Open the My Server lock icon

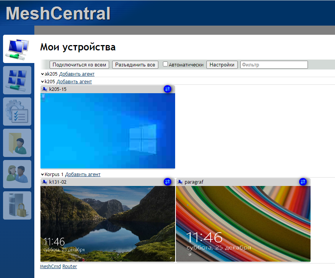pos(17,205)
